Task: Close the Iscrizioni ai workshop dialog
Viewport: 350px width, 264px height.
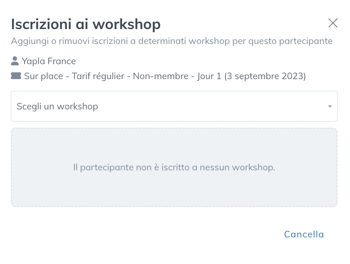Action: (333, 23)
